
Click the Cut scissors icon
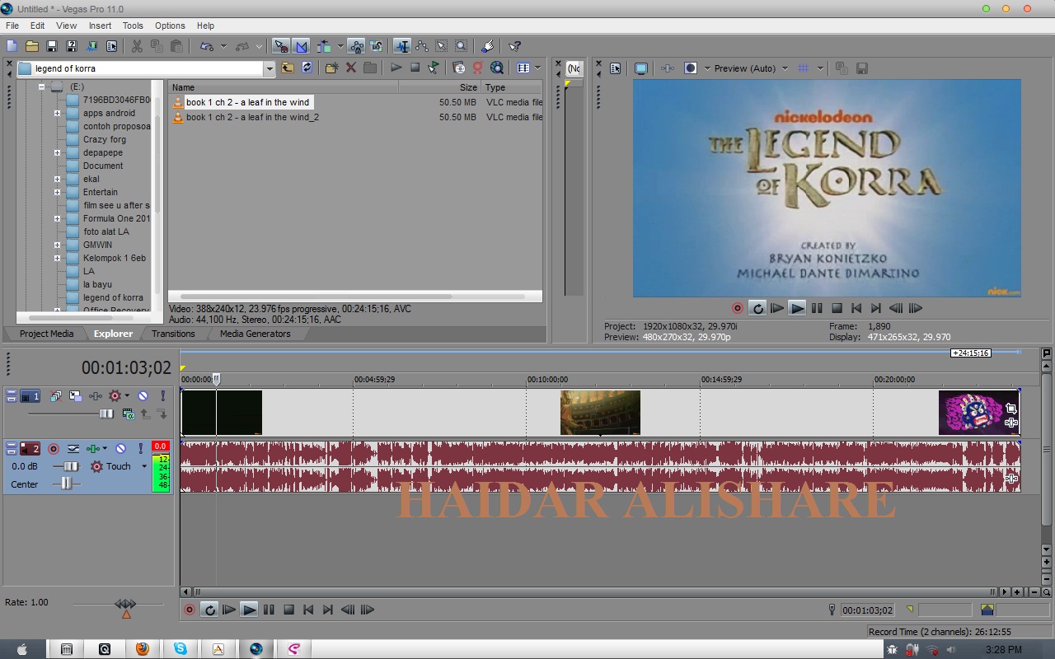click(137, 46)
